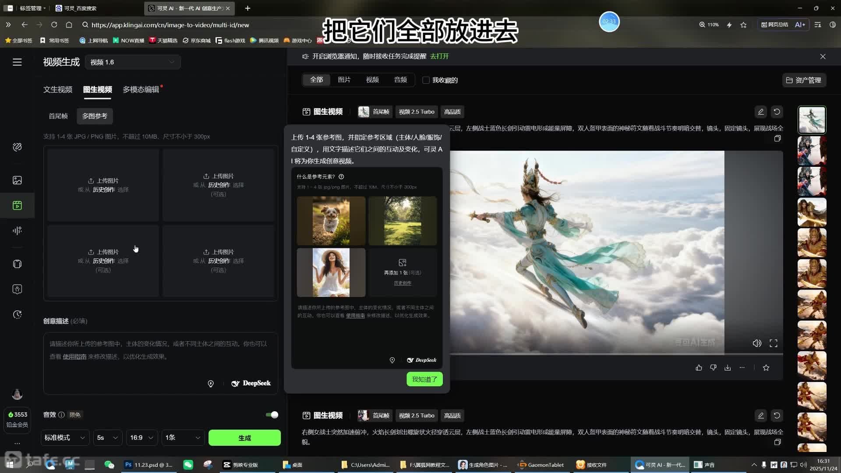Viewport: 841px width, 473px height.
Task: Open the history clock icon in sidebar
Action: 17,314
